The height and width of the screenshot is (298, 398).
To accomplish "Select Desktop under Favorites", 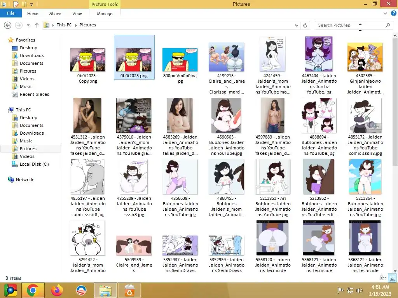I will pyautogui.click(x=28, y=48).
